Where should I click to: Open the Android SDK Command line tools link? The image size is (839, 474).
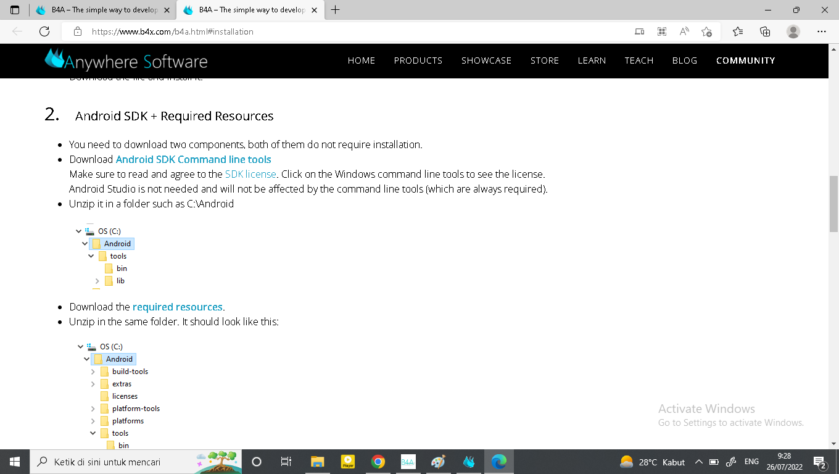[x=194, y=159]
